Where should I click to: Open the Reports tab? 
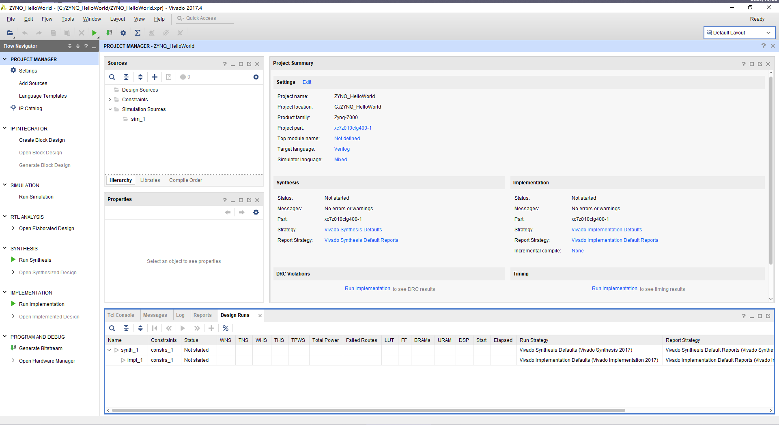point(202,315)
